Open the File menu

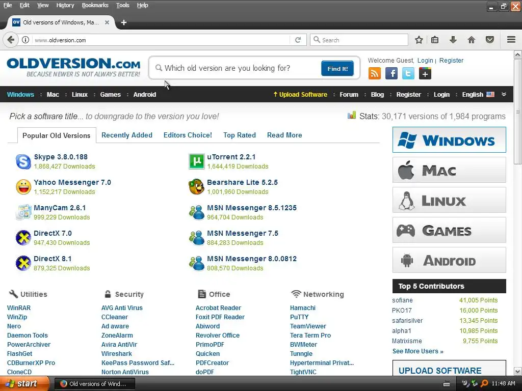click(x=8, y=5)
